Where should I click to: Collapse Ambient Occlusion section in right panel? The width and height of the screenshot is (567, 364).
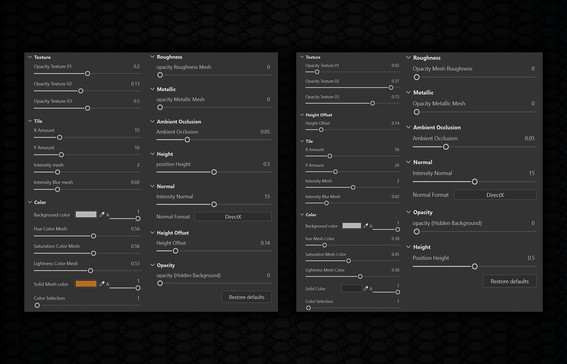point(408,127)
